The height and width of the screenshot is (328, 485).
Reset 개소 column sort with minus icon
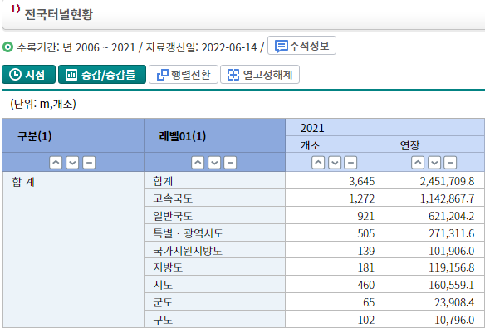[350, 163]
